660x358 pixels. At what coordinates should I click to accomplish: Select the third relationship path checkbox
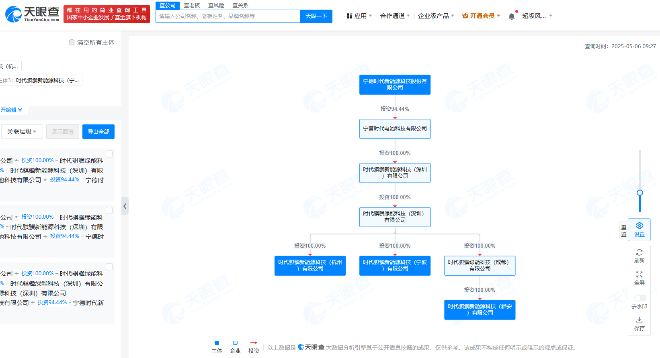click(109, 267)
